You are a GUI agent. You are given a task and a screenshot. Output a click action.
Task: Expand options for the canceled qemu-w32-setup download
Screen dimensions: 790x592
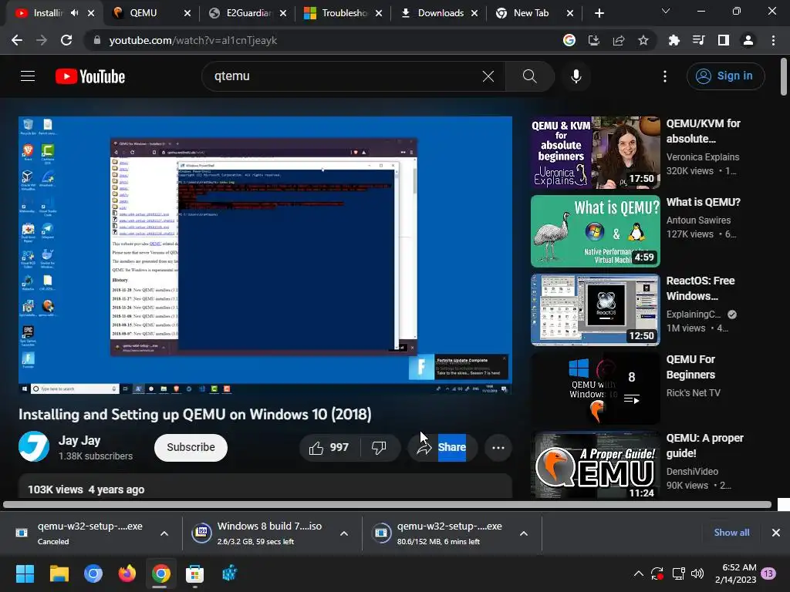(x=164, y=533)
